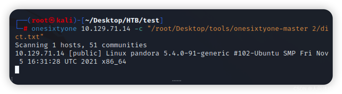342x94 pixels.
Task: Click the CSDN watermark text
Action: (313, 89)
